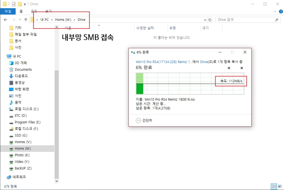The image size is (284, 190).
Task: Go up one folder level
Action: pyautogui.click(x=26, y=20)
